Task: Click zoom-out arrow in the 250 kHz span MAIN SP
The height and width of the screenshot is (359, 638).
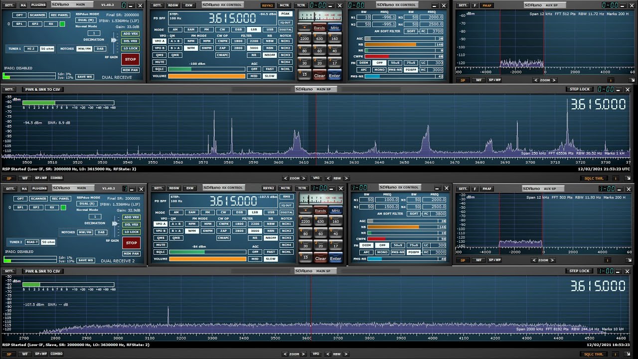Action: 286,178
